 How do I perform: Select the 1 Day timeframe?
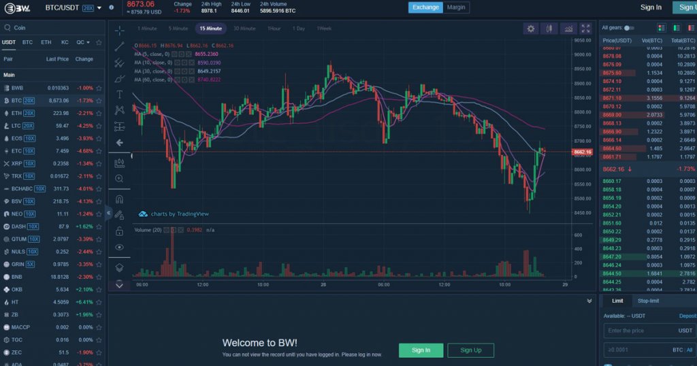(299, 29)
